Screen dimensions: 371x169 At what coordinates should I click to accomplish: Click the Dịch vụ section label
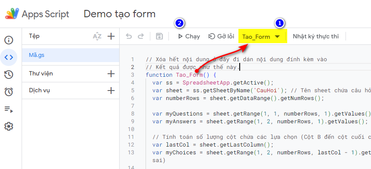[x=39, y=91]
